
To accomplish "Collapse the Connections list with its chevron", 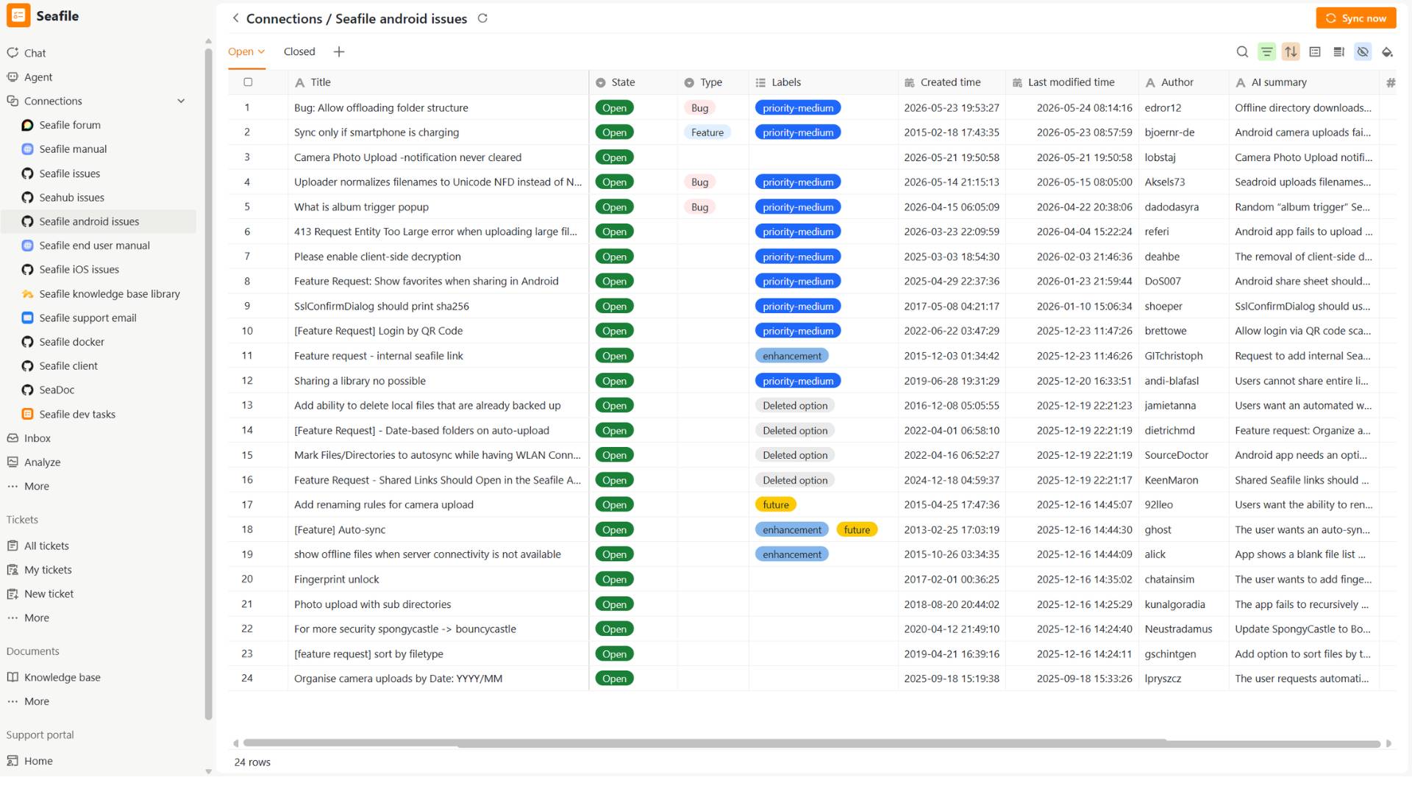I will (x=181, y=101).
